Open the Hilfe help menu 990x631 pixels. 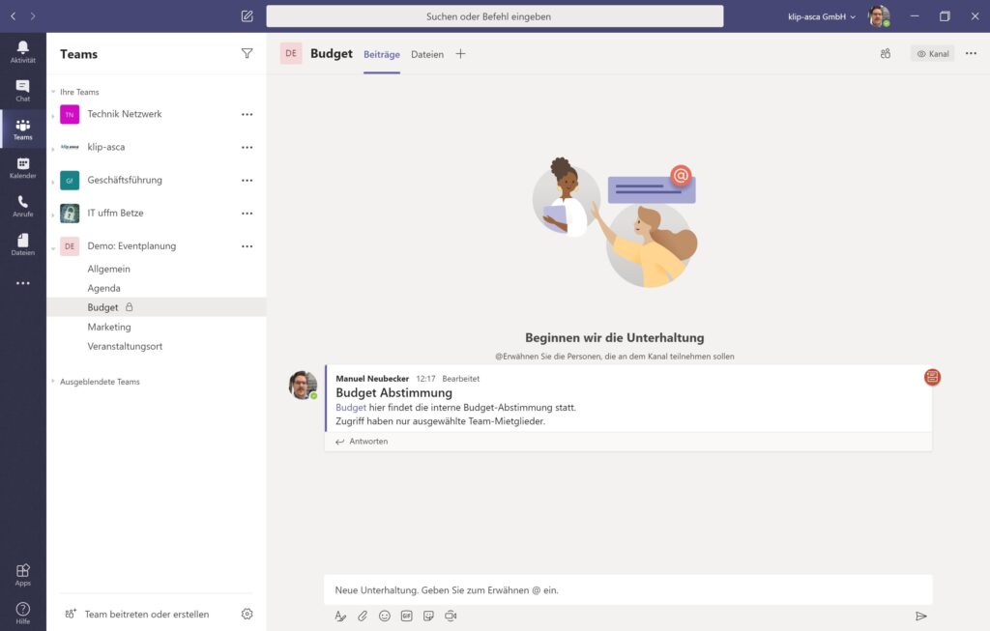[23, 614]
